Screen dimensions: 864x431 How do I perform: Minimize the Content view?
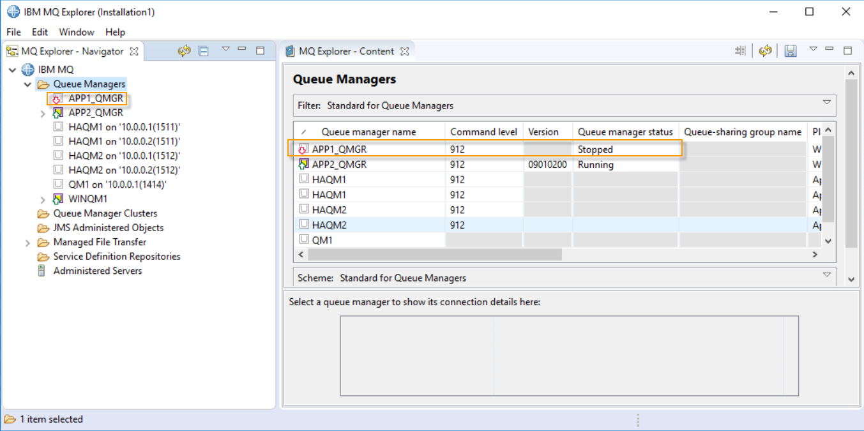click(x=830, y=49)
